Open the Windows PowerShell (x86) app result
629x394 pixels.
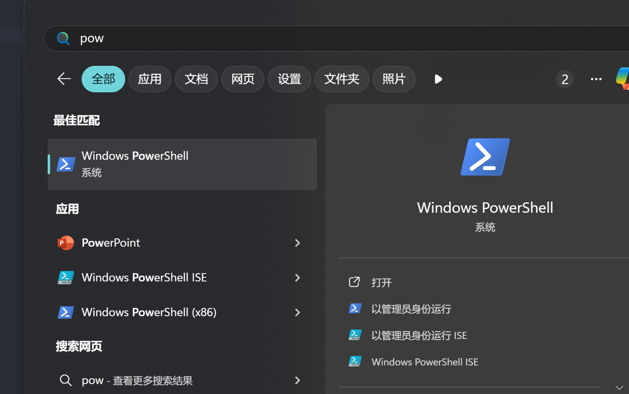(x=182, y=312)
